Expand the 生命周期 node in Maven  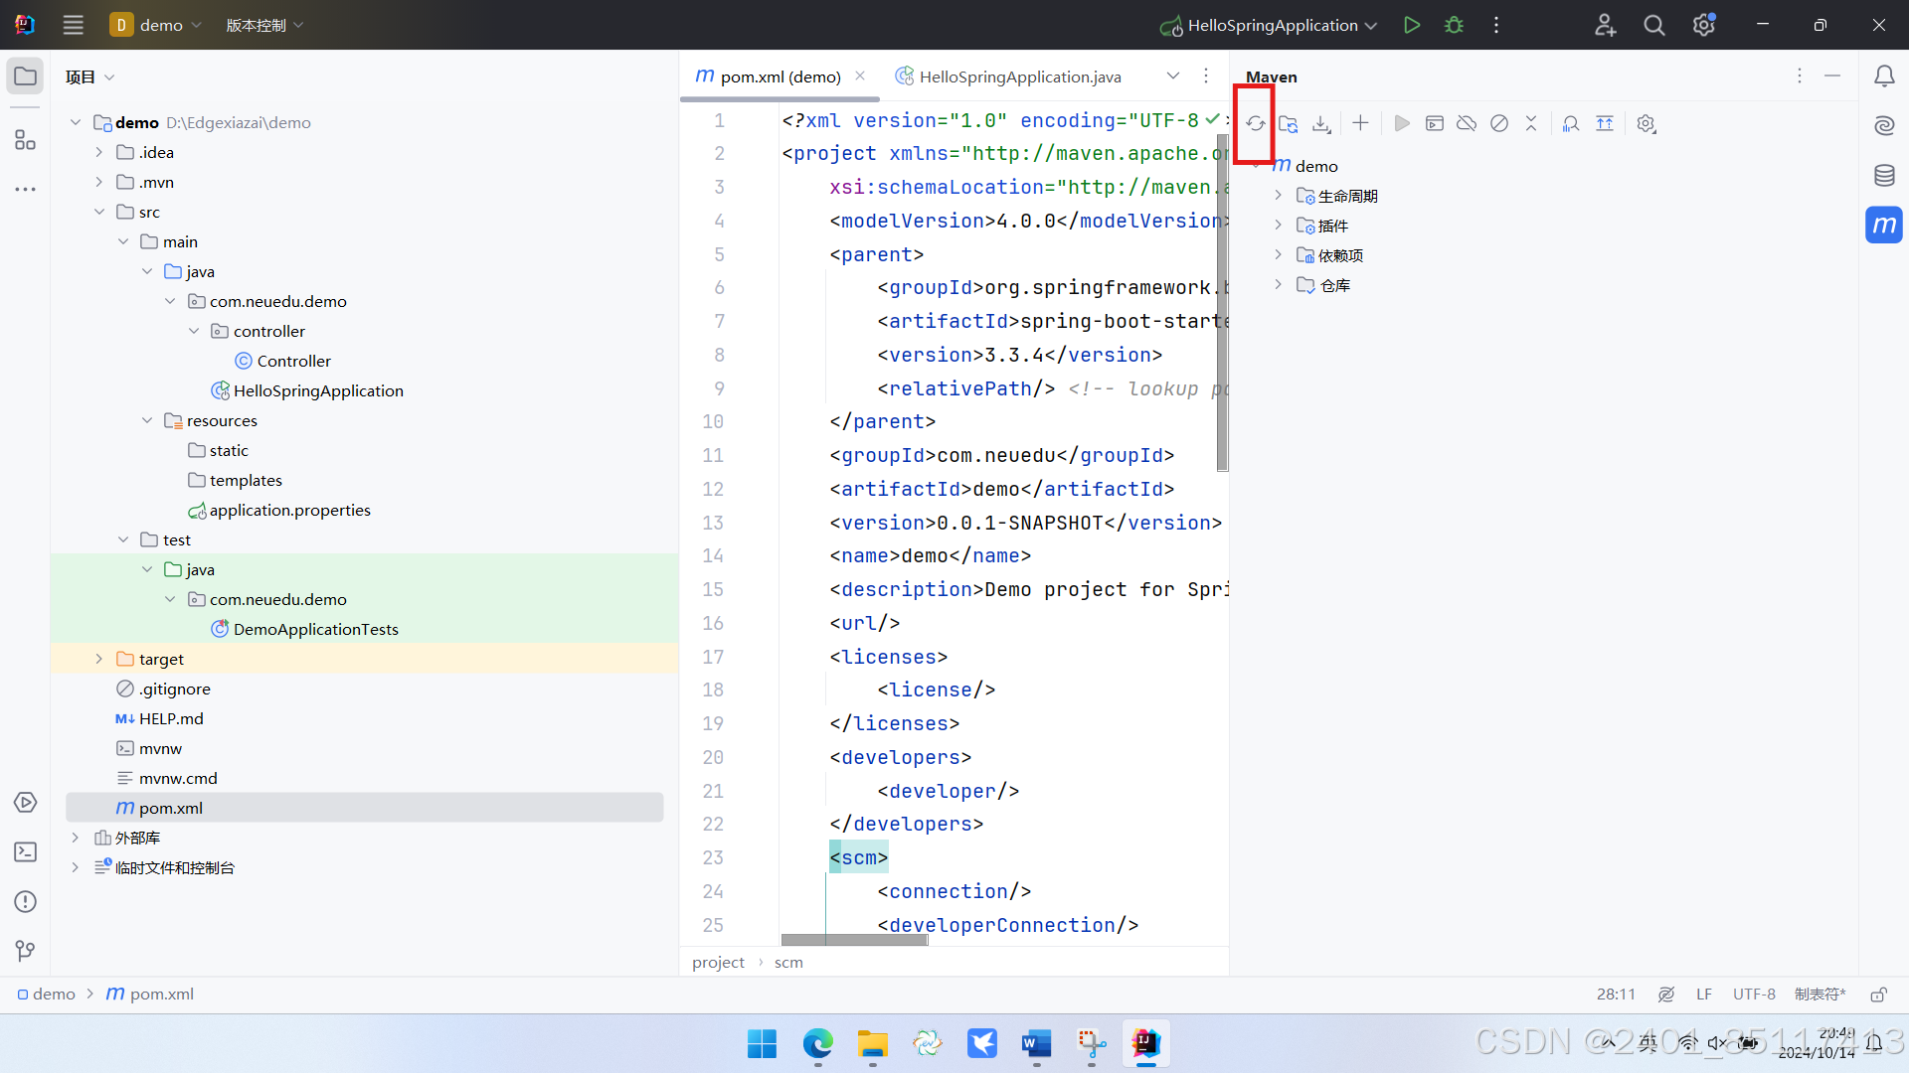1279,196
